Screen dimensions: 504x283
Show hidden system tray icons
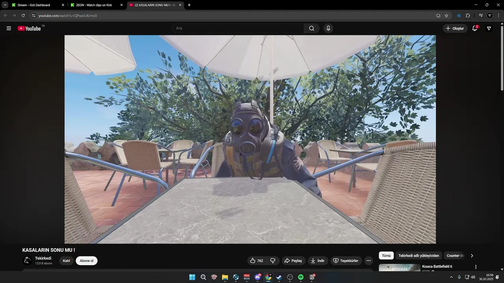[x=451, y=277]
